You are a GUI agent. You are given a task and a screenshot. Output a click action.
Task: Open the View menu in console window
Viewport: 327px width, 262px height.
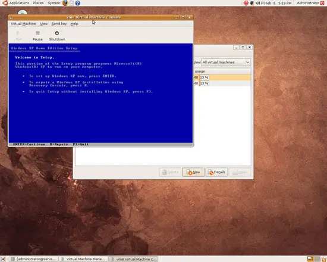43,24
